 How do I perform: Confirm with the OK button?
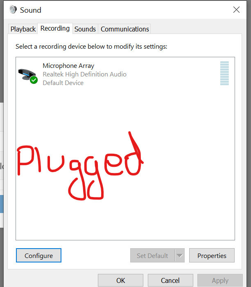(120, 280)
